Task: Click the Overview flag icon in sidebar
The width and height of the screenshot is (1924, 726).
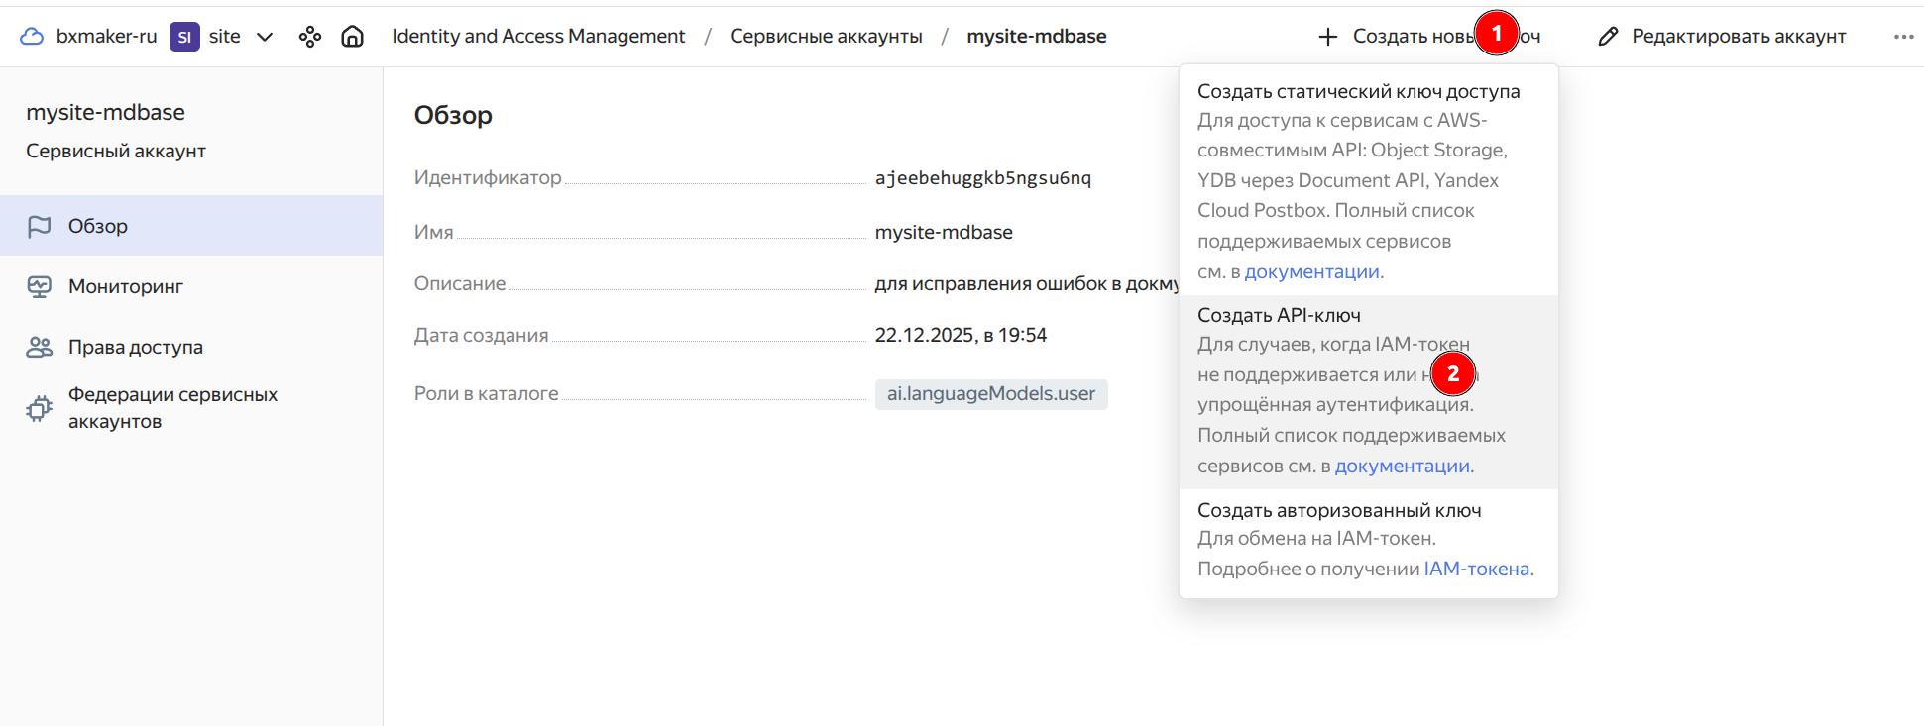Action: 40,226
